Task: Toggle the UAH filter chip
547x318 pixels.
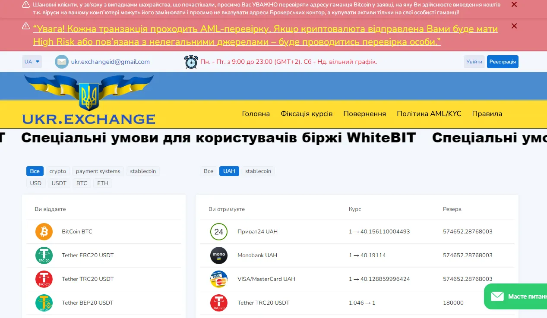Action: (229, 171)
